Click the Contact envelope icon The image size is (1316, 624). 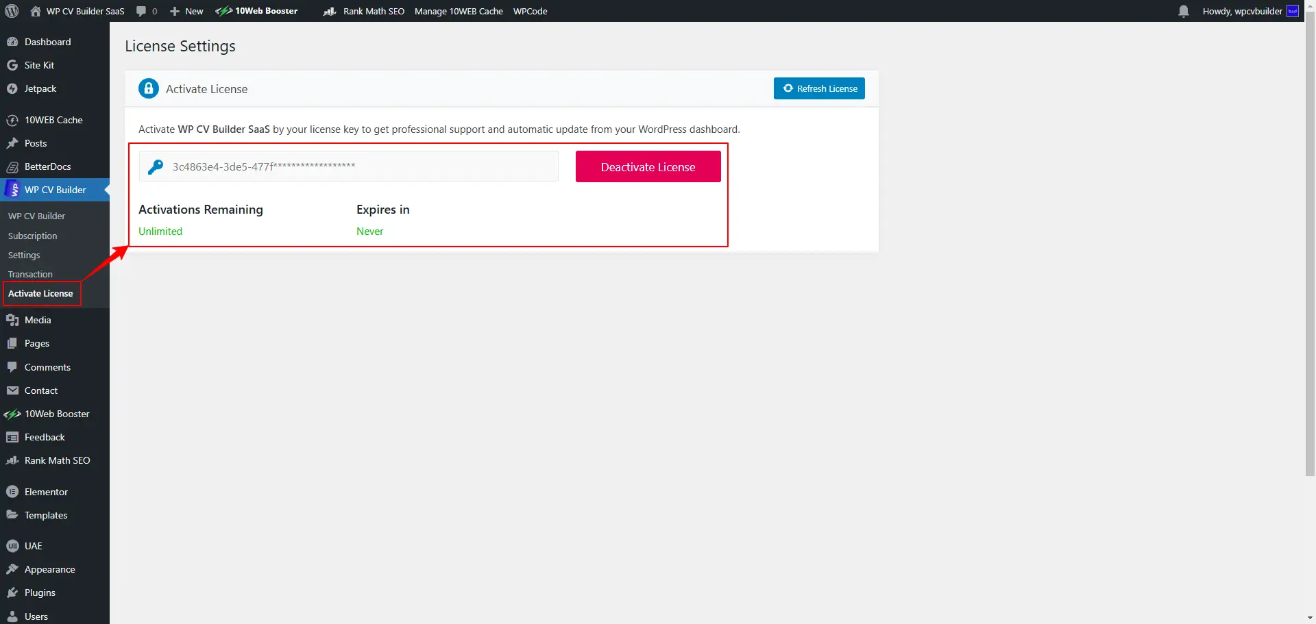(12, 390)
